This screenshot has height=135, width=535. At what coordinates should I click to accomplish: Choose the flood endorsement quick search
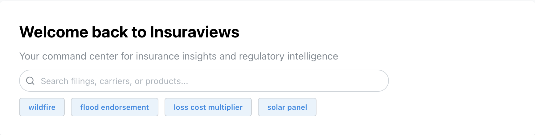pyautogui.click(x=114, y=107)
